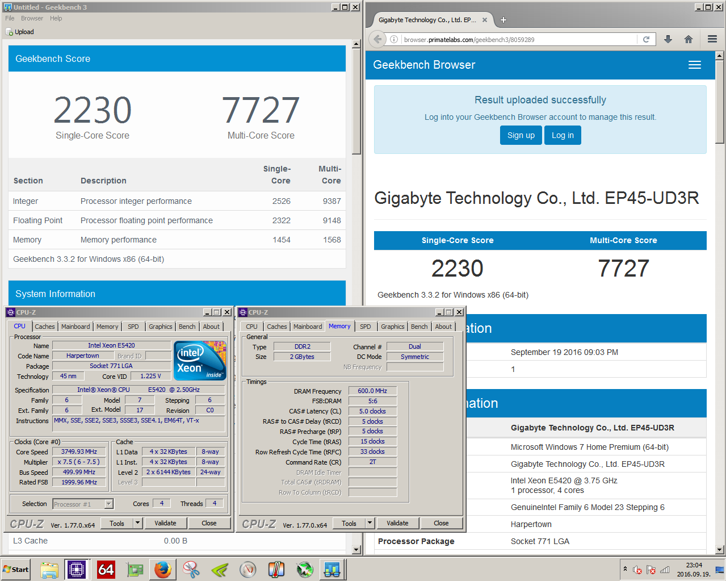726x581 pixels.
Task: Open Graphics tab in left CPU-Z window
Action: click(x=161, y=327)
